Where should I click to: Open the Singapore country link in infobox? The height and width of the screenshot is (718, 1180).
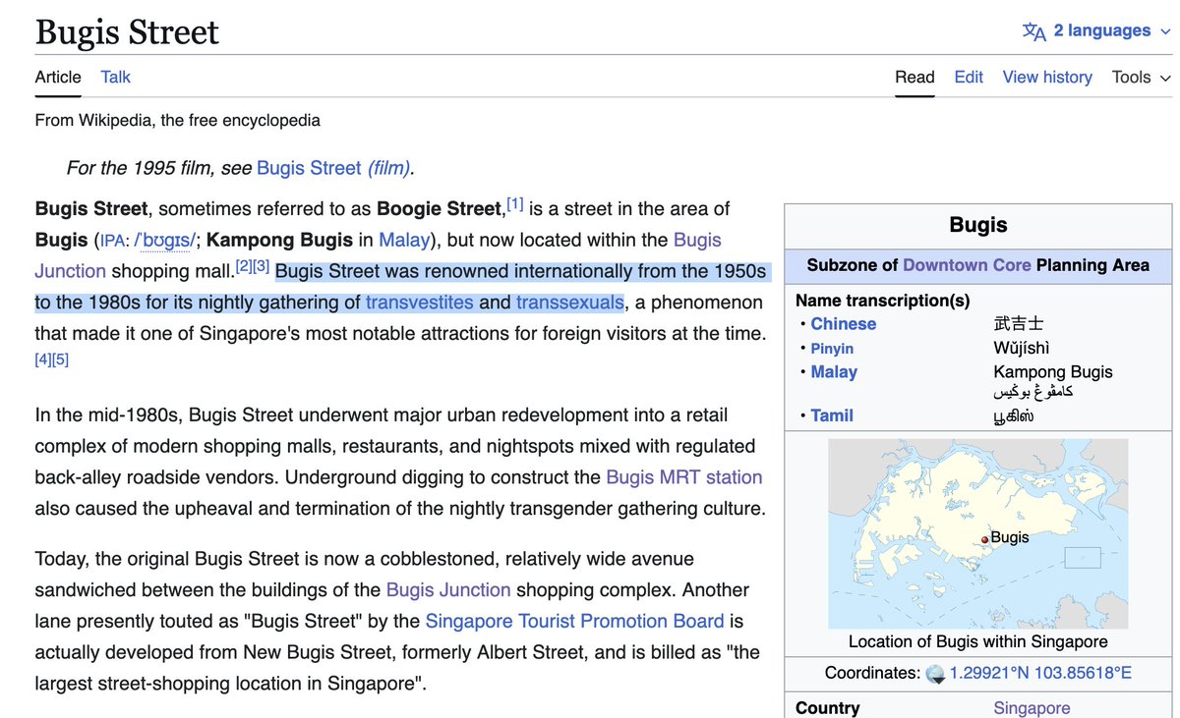[1032, 708]
